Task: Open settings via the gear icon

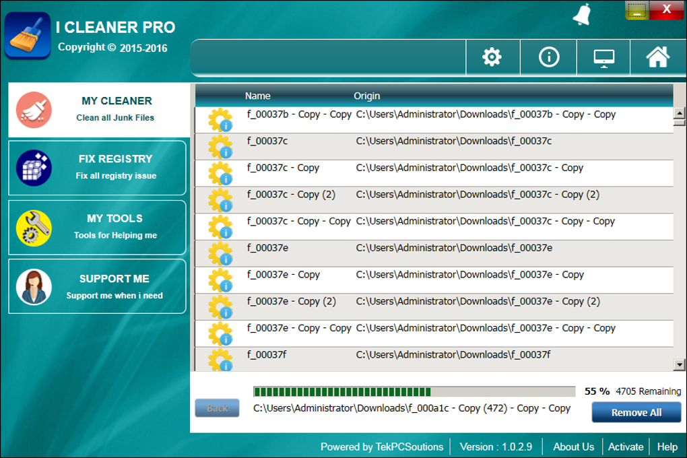Action: 492,57
